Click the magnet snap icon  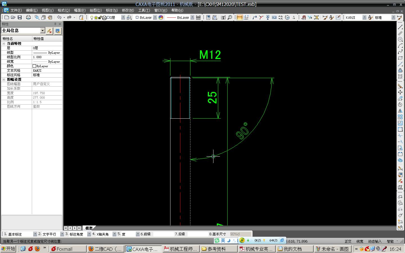303,17
